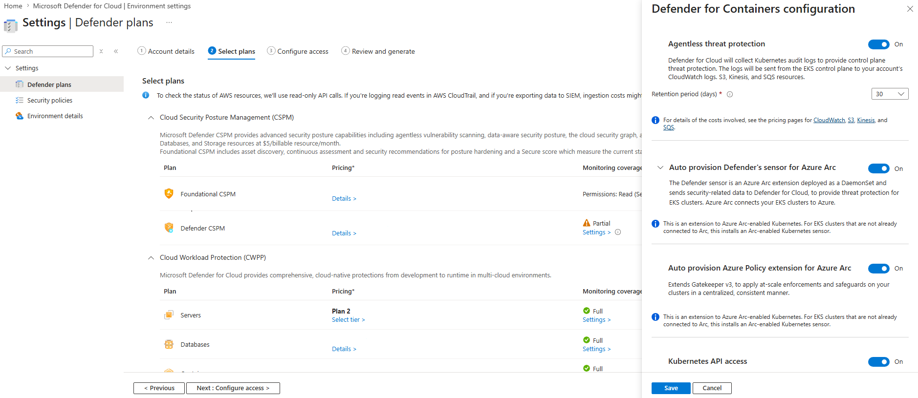Click into the sidebar Search field
The image size is (918, 398).
tap(48, 51)
